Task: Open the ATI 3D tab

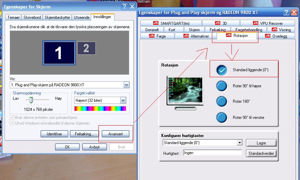Action: [x=221, y=23]
